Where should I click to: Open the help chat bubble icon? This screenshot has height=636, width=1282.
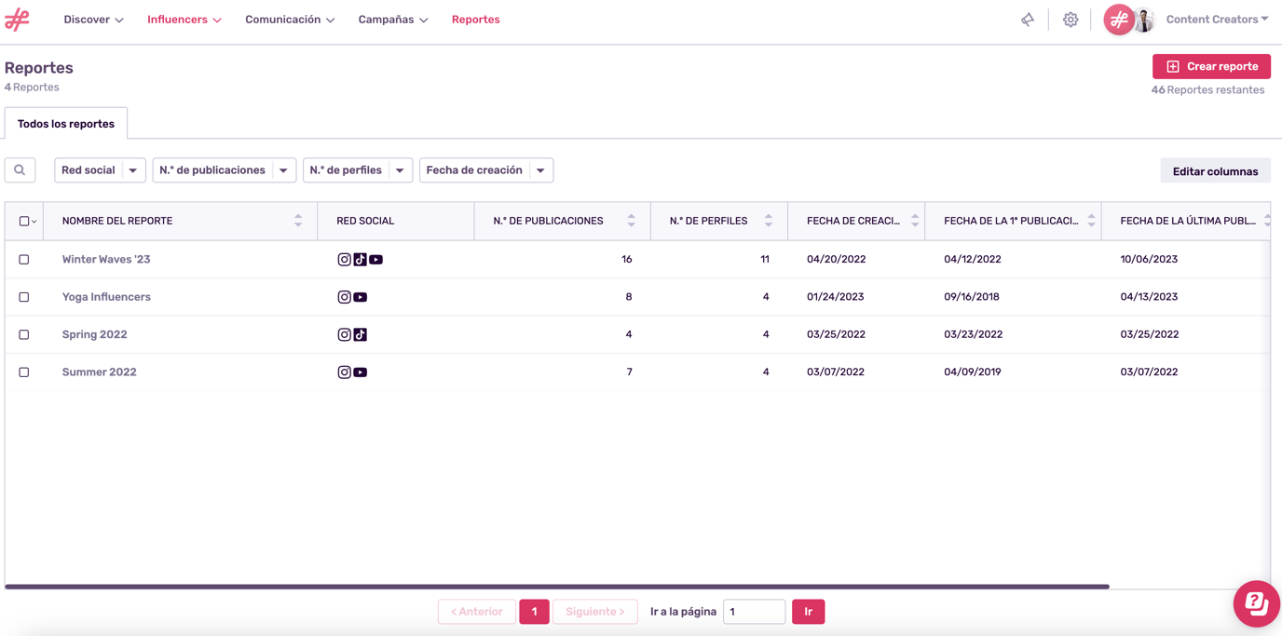(1256, 603)
